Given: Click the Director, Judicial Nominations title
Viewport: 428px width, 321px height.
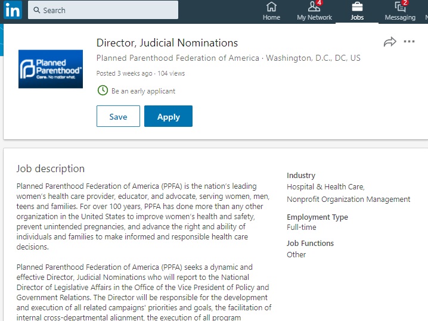Looking at the screenshot, I should click(167, 43).
